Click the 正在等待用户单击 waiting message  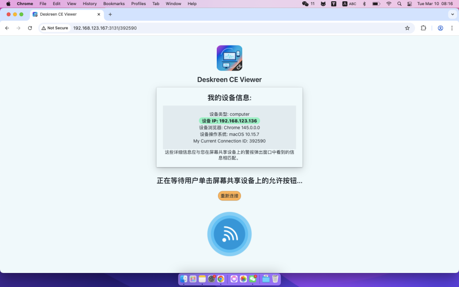pos(229,180)
